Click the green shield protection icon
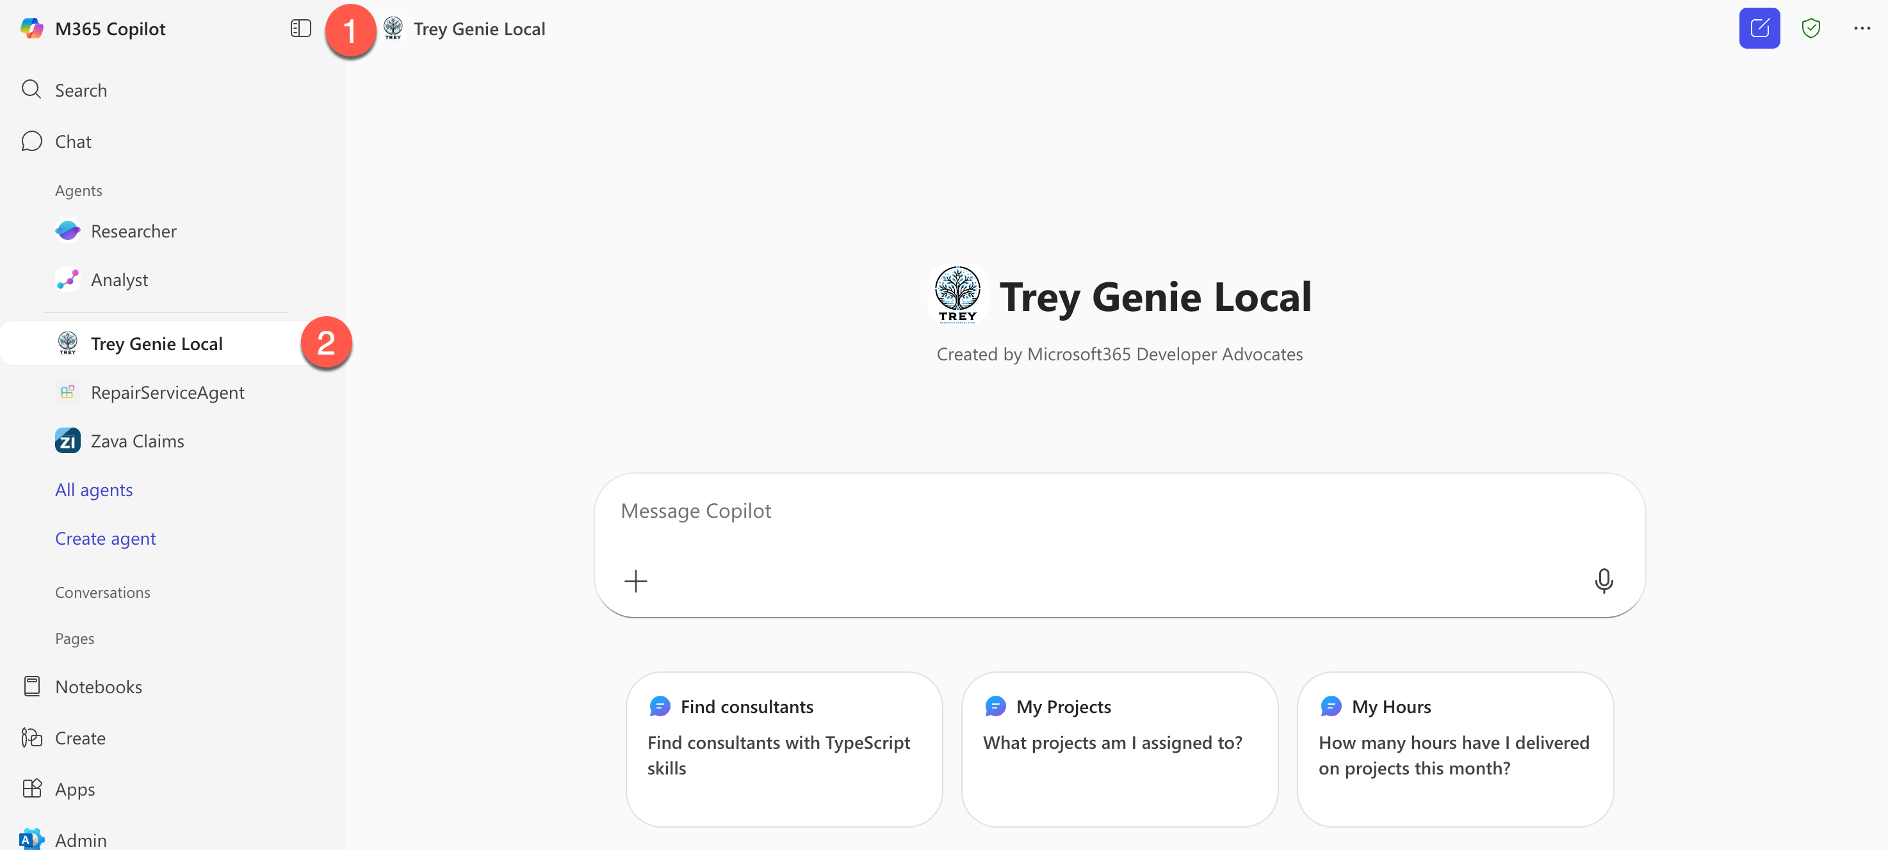This screenshot has height=850, width=1888. [x=1811, y=29]
